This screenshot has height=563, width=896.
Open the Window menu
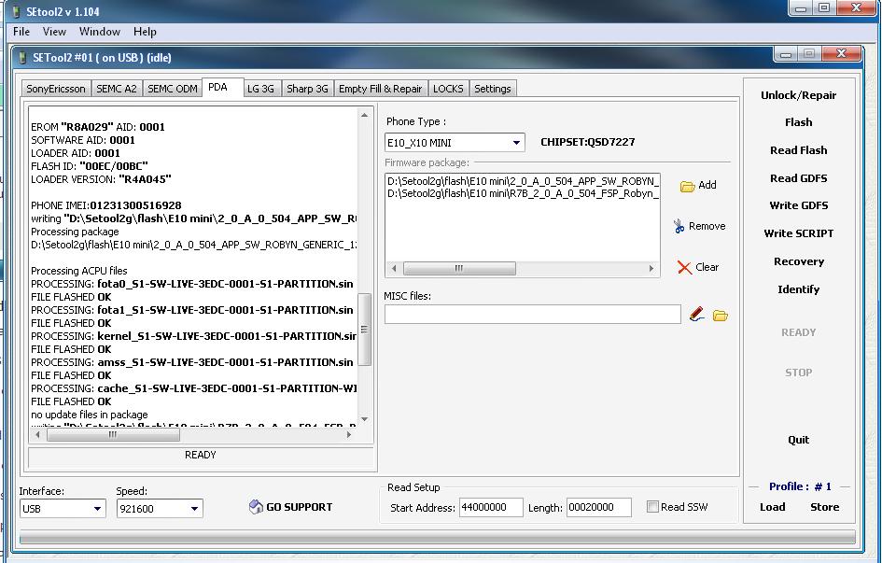[100, 32]
